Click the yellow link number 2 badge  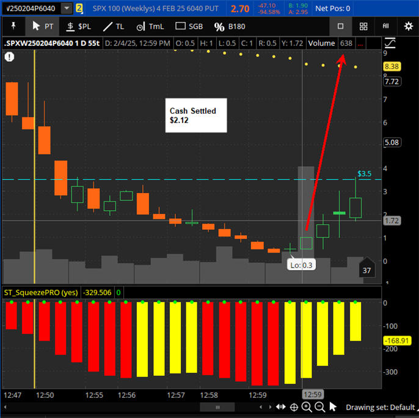[x=79, y=9]
